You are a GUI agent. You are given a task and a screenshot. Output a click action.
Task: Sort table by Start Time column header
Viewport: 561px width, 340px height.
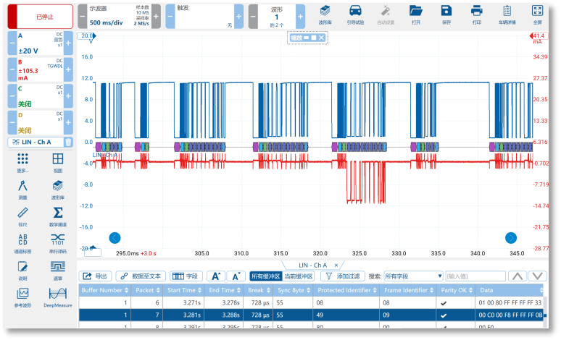[182, 290]
